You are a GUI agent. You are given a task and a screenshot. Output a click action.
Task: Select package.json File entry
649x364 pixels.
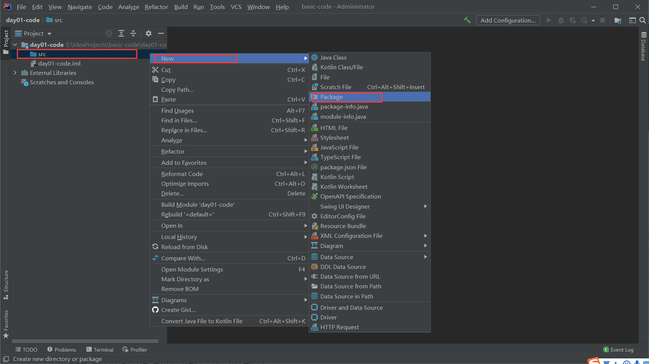coord(370,167)
